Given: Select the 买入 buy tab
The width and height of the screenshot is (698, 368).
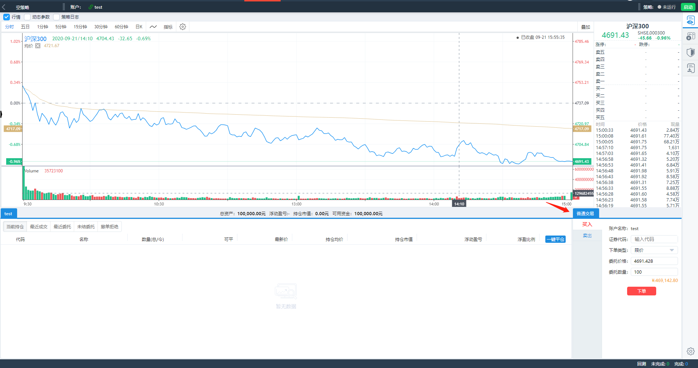Looking at the screenshot, I should click(x=587, y=224).
